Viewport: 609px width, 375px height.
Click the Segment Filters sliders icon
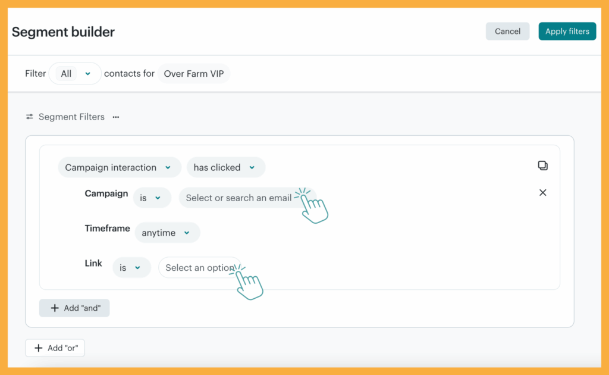[29, 117]
